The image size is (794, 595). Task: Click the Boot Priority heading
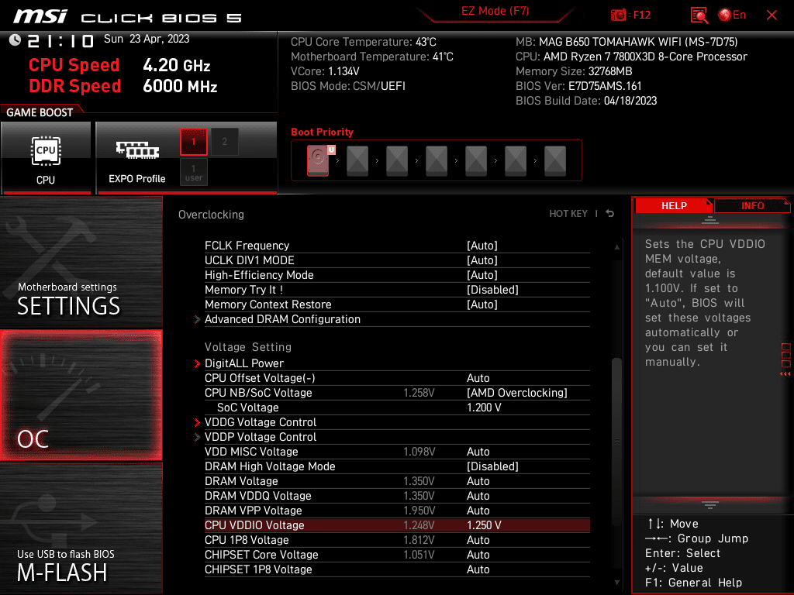tap(322, 132)
